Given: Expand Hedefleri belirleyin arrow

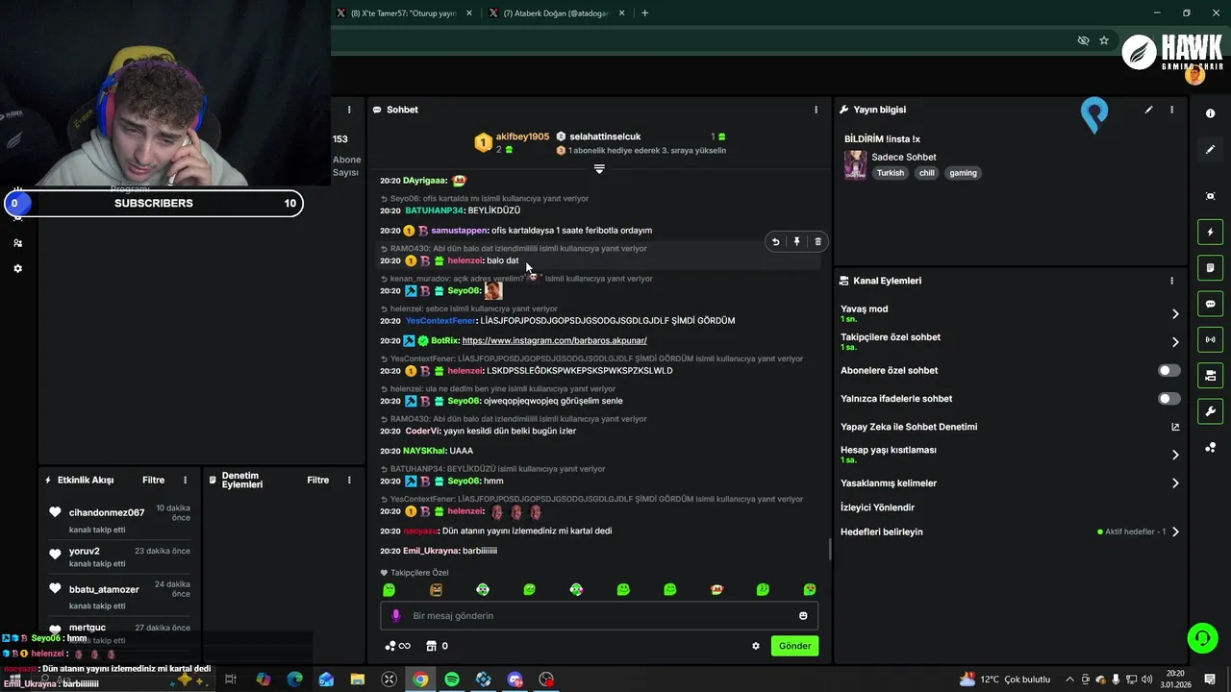Looking at the screenshot, I should 1175,531.
